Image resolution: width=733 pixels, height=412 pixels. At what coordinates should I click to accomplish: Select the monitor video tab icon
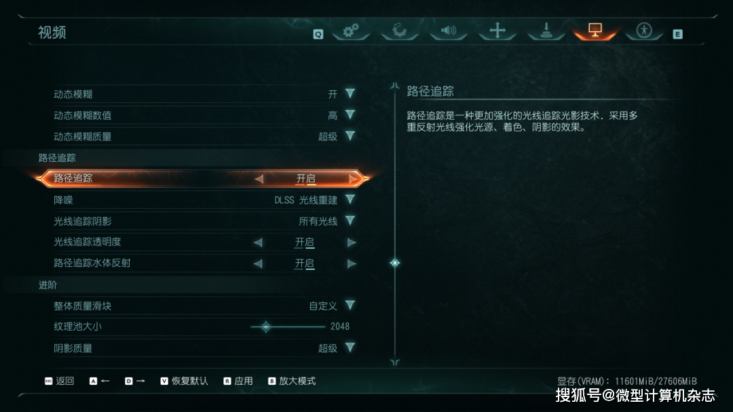[595, 30]
